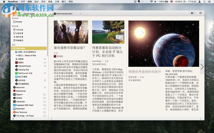This screenshot has height=133, width=214.
Task: Select the WIRED feed
Action: (x=18, y=98)
